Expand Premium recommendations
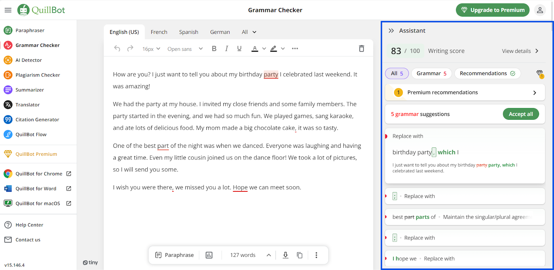The image size is (554, 270). (465, 92)
